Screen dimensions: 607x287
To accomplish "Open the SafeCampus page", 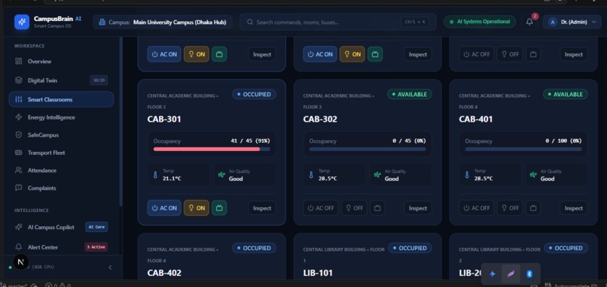I will pyautogui.click(x=61, y=134).
